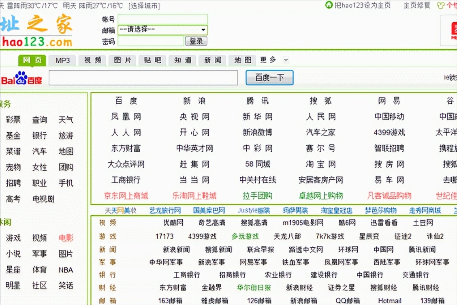This screenshot has width=457, height=305.
Task: Click NBA in the leisure sidebar
Action: tap(66, 270)
